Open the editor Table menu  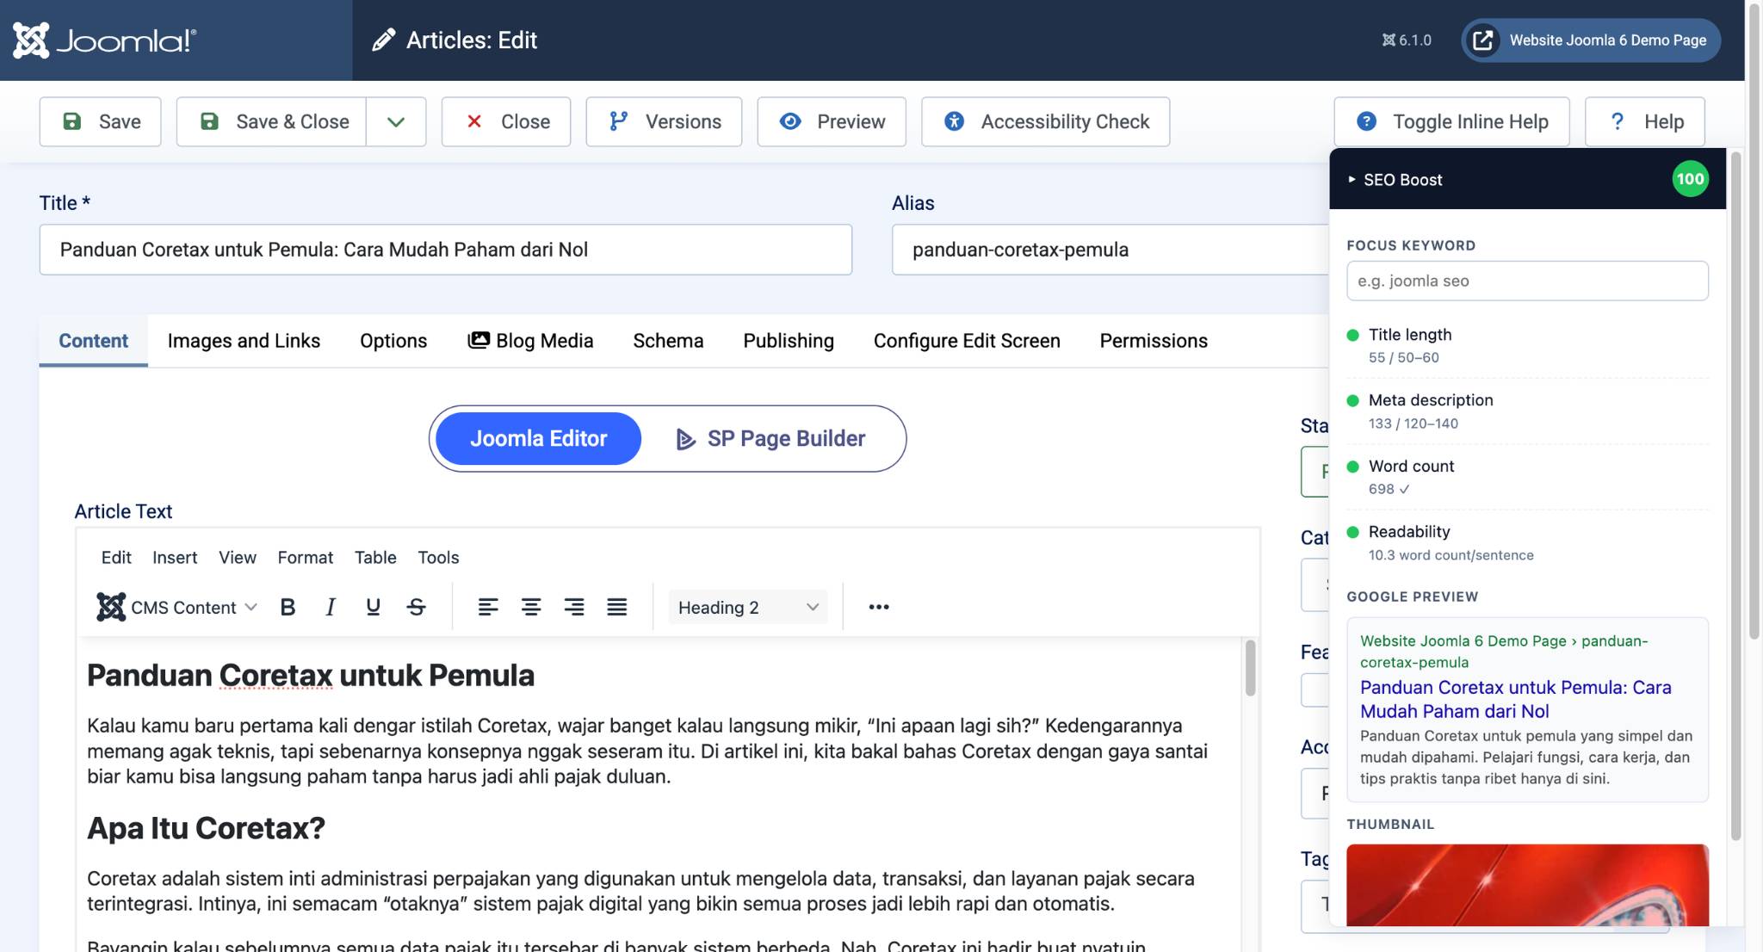[375, 558]
